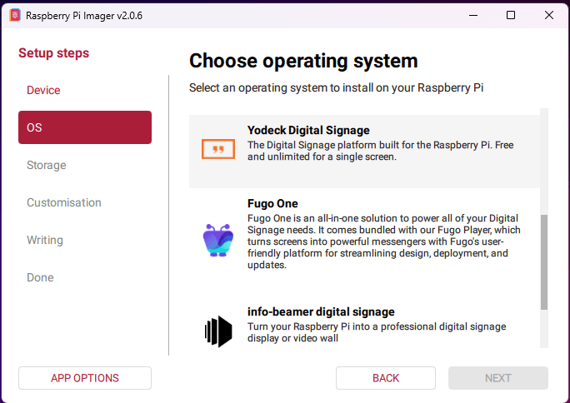Minimize the Raspberry Pi Imager window

pos(472,15)
